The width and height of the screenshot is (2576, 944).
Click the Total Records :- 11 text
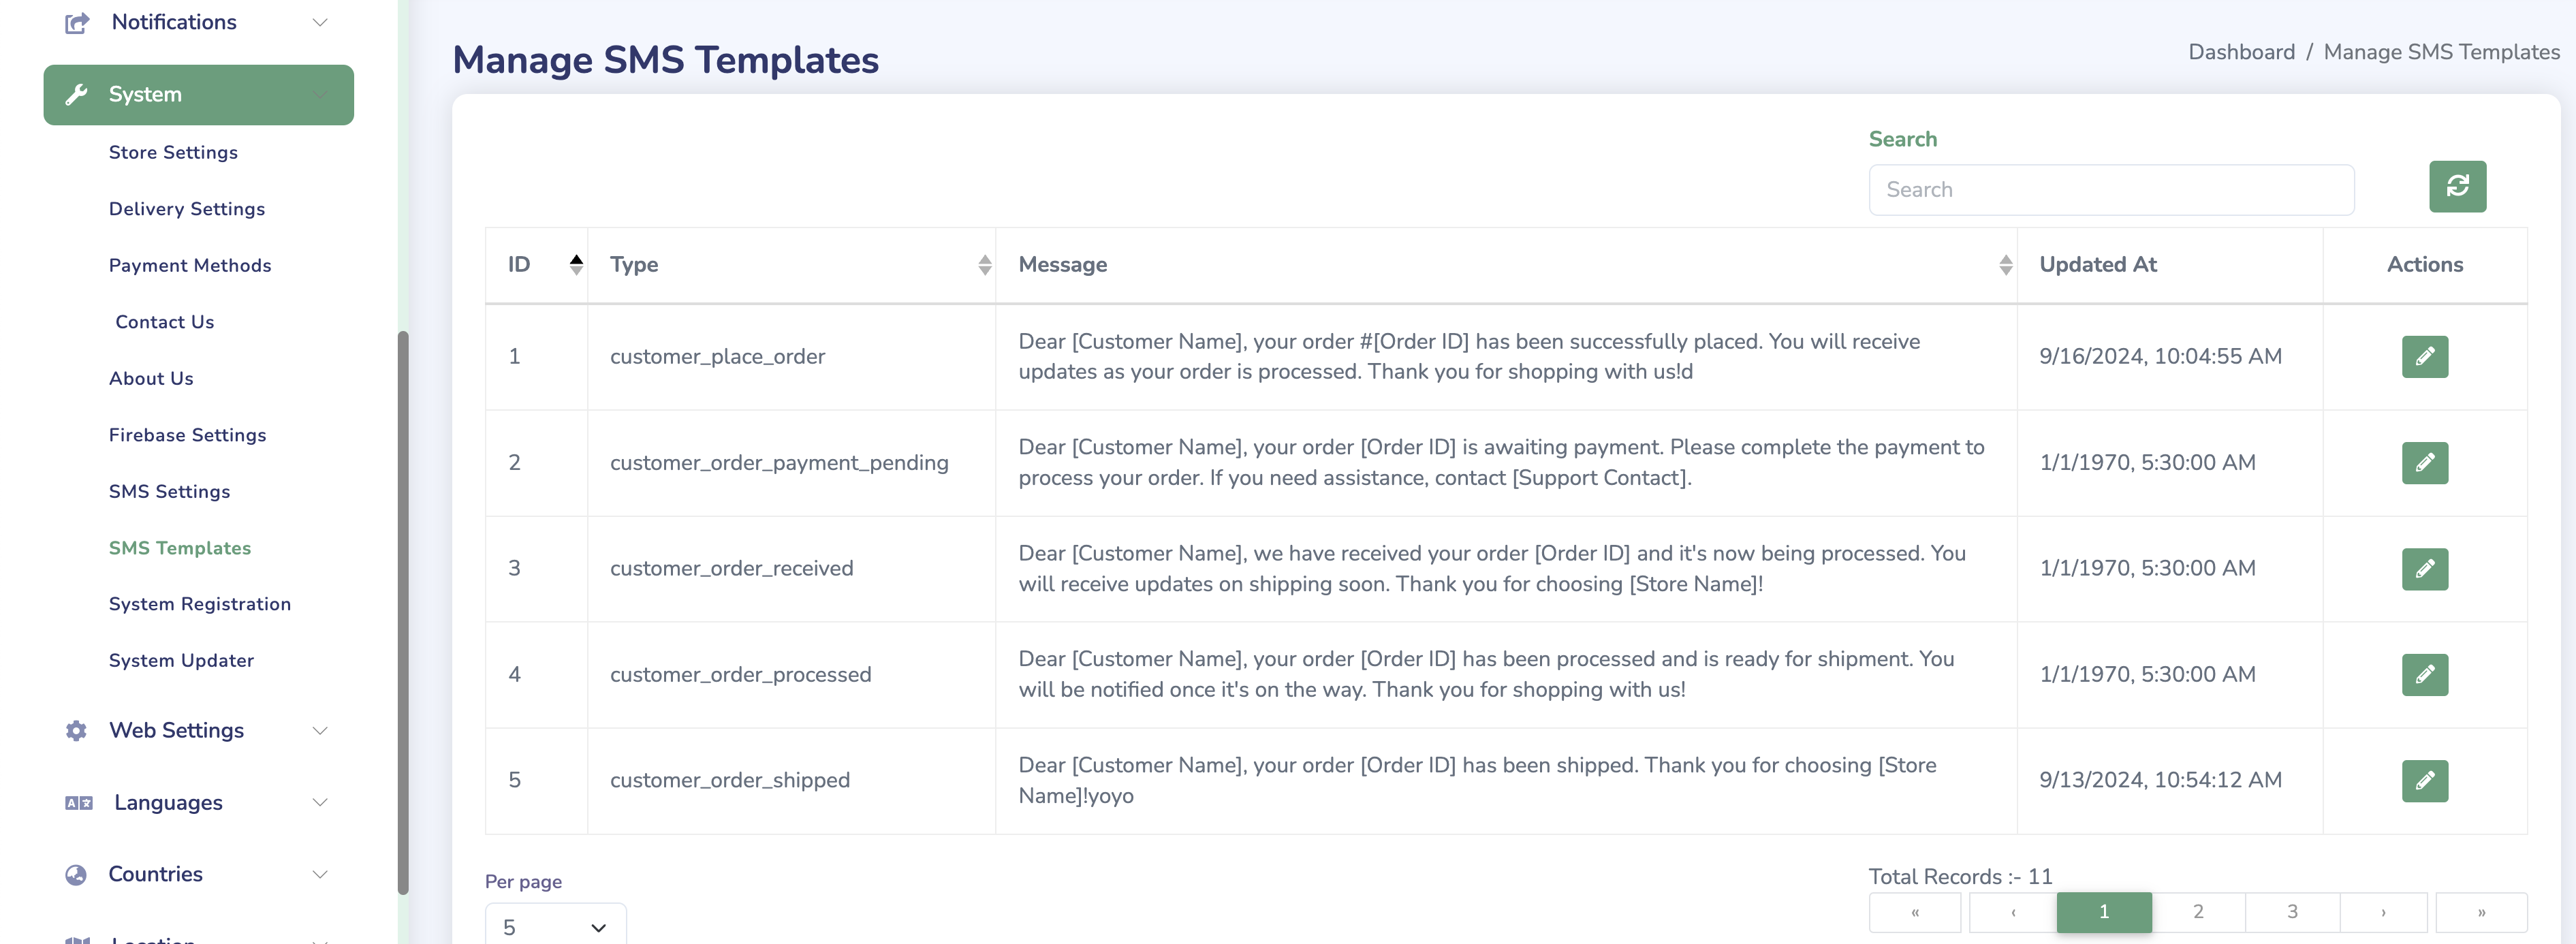[1960, 876]
